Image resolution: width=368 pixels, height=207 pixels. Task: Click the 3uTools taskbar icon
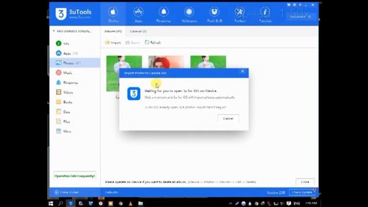click(x=71, y=203)
